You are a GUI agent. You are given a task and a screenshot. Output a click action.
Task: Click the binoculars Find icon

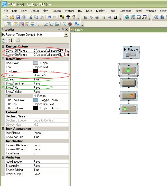[162, 17]
